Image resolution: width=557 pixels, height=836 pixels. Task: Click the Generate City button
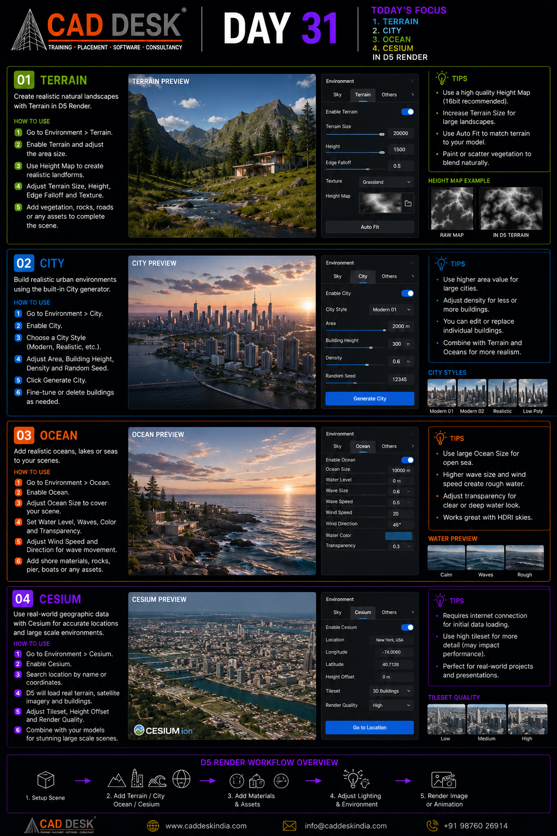click(370, 398)
